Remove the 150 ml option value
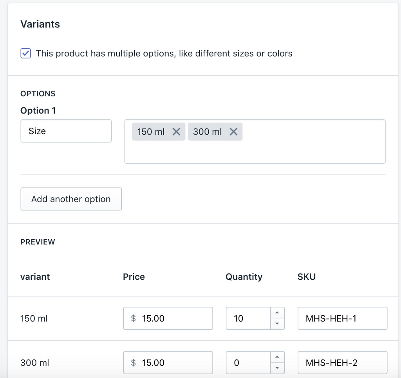 [x=177, y=132]
